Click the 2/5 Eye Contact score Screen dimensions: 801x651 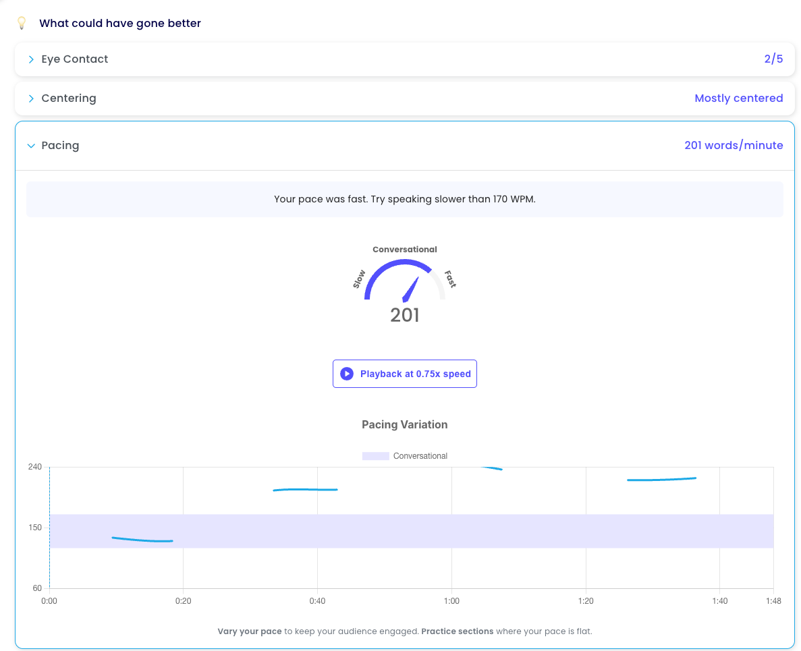773,59
